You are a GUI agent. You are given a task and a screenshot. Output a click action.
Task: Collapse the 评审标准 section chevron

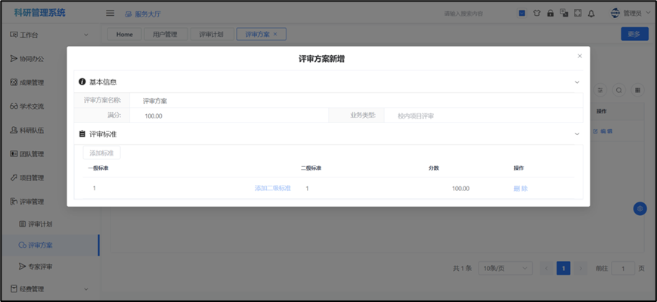[x=577, y=134]
